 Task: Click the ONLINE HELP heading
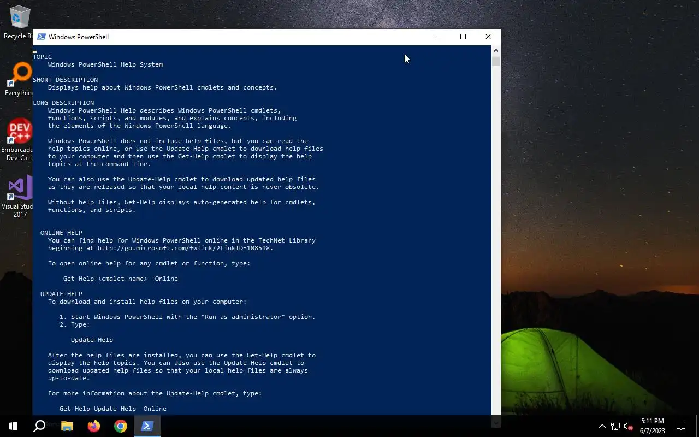(61, 233)
